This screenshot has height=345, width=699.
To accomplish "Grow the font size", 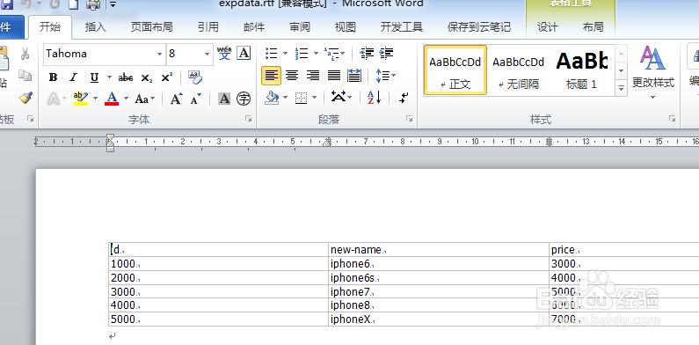I will coord(176,99).
